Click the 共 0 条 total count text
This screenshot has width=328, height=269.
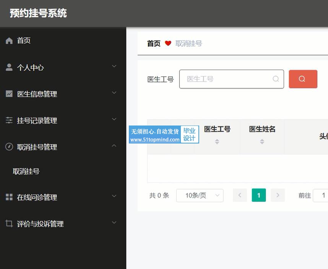tap(159, 195)
